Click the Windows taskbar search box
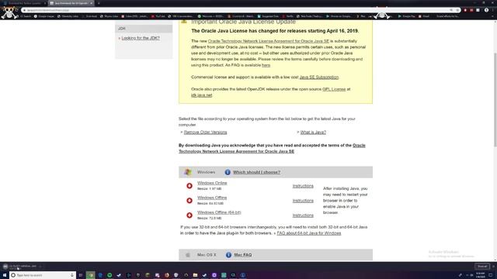497x279 pixels. pyautogui.click(x=43, y=275)
